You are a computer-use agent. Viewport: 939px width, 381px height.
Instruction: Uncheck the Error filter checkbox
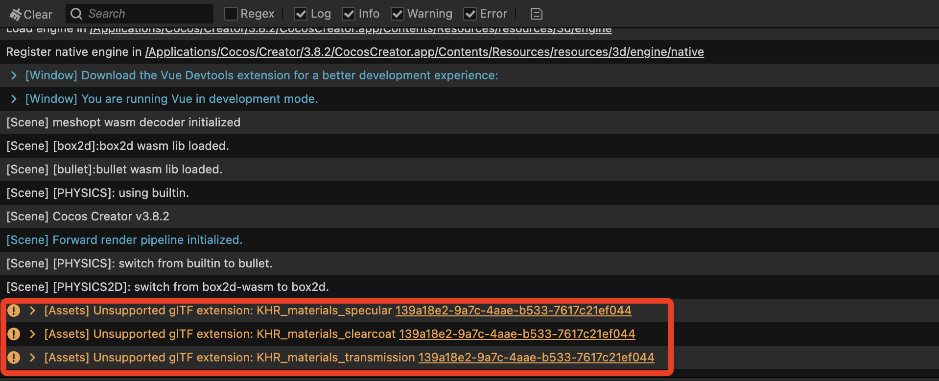(470, 14)
